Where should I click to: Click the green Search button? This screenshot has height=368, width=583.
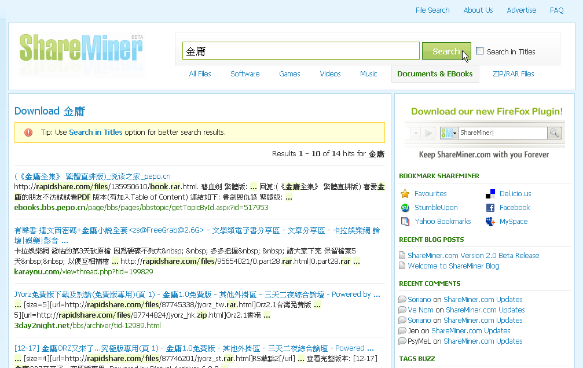446,51
